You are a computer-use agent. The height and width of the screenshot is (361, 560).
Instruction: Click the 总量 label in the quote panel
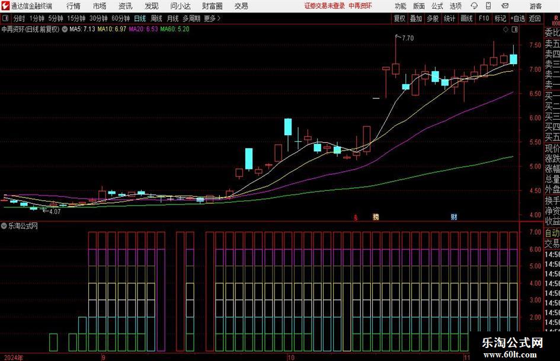point(552,179)
